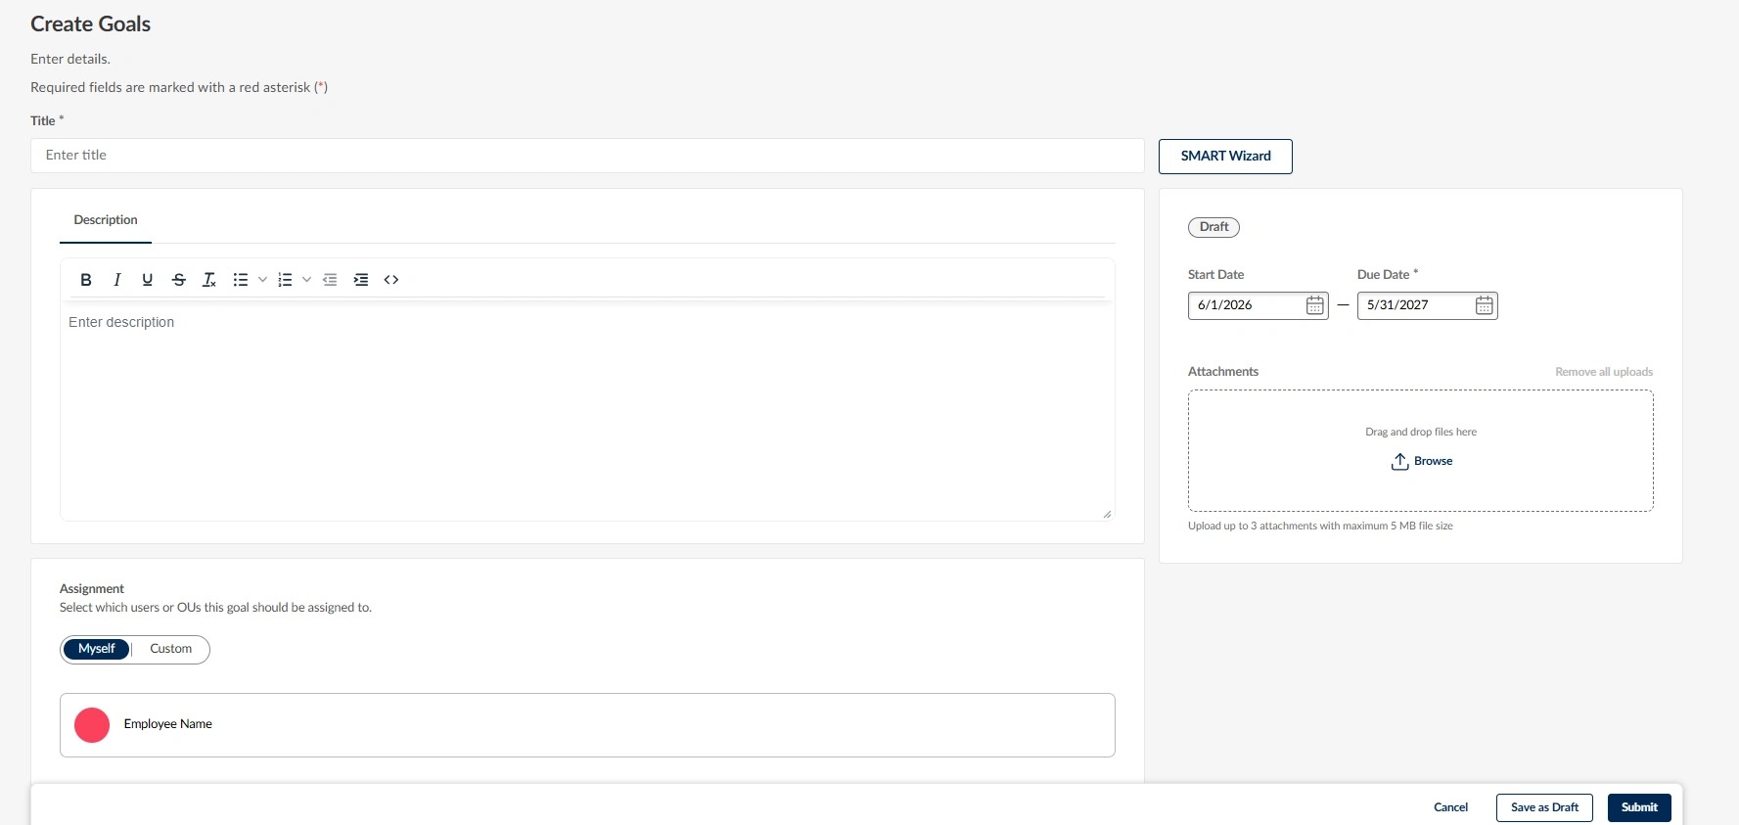Click the attachments drag and drop zone
The image size is (1739, 825).
[1421, 451]
